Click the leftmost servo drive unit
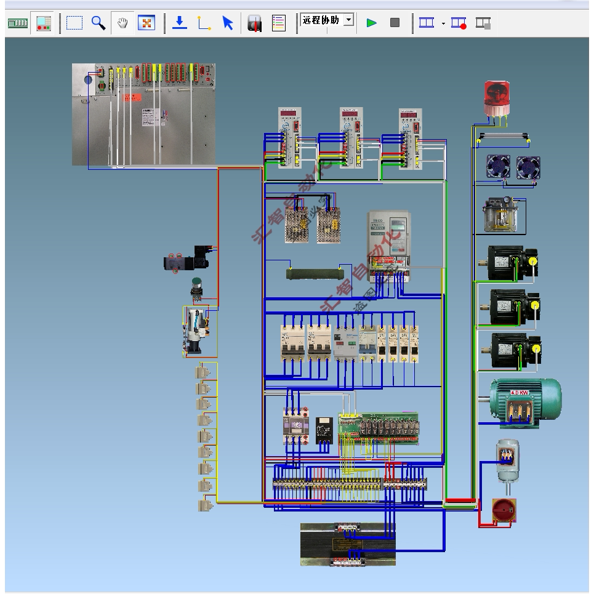The width and height of the screenshot is (594, 594). click(290, 137)
